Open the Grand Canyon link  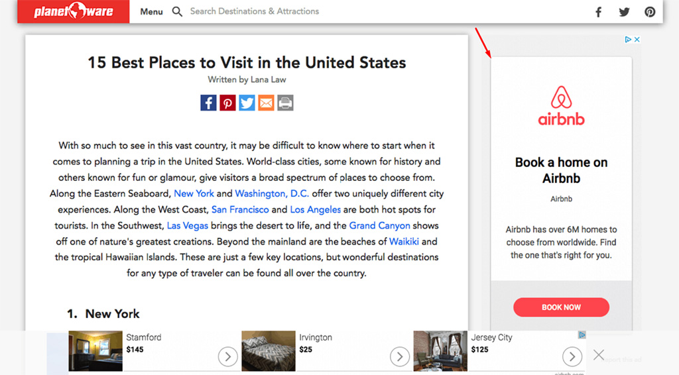(x=379, y=225)
